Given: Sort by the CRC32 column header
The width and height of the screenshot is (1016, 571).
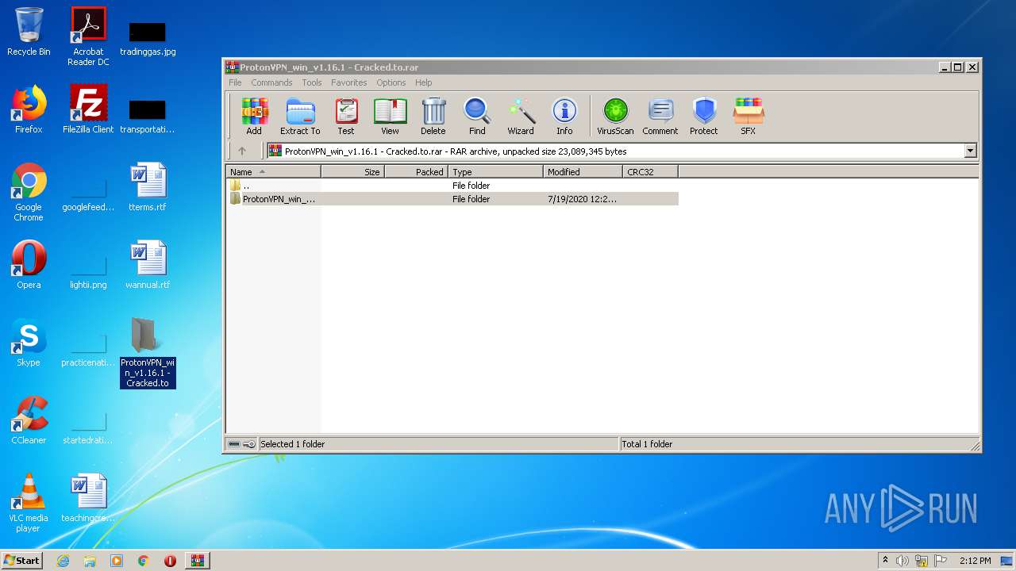Looking at the screenshot, I should [x=651, y=171].
